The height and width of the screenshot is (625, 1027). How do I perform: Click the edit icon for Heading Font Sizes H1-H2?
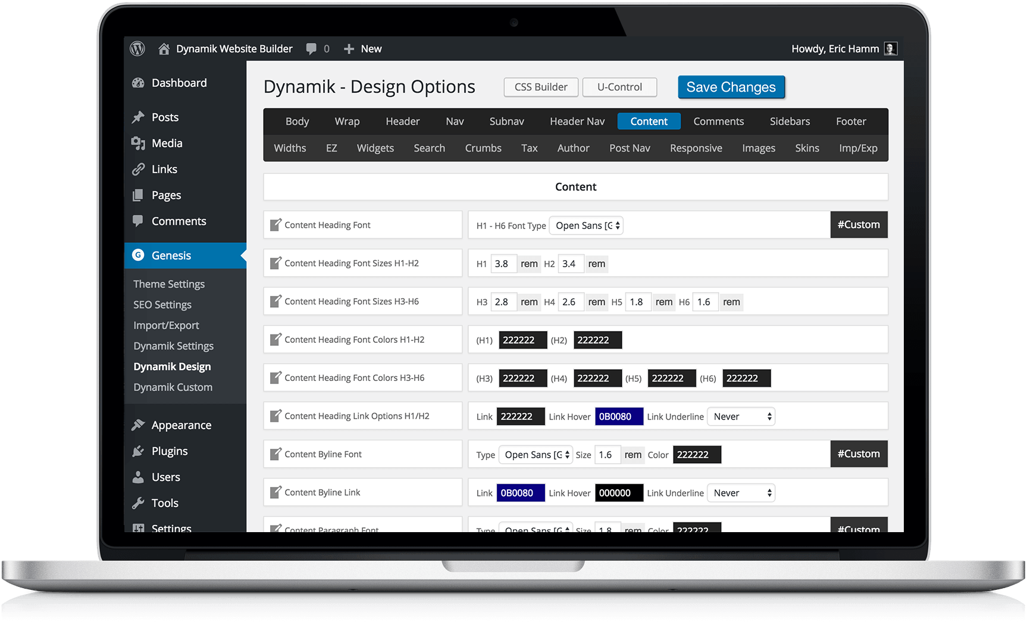275,262
